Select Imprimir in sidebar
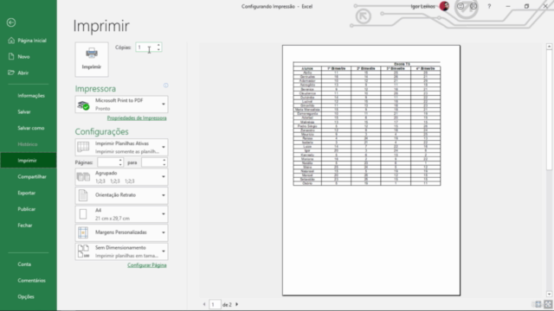The width and height of the screenshot is (554, 311). pos(29,161)
